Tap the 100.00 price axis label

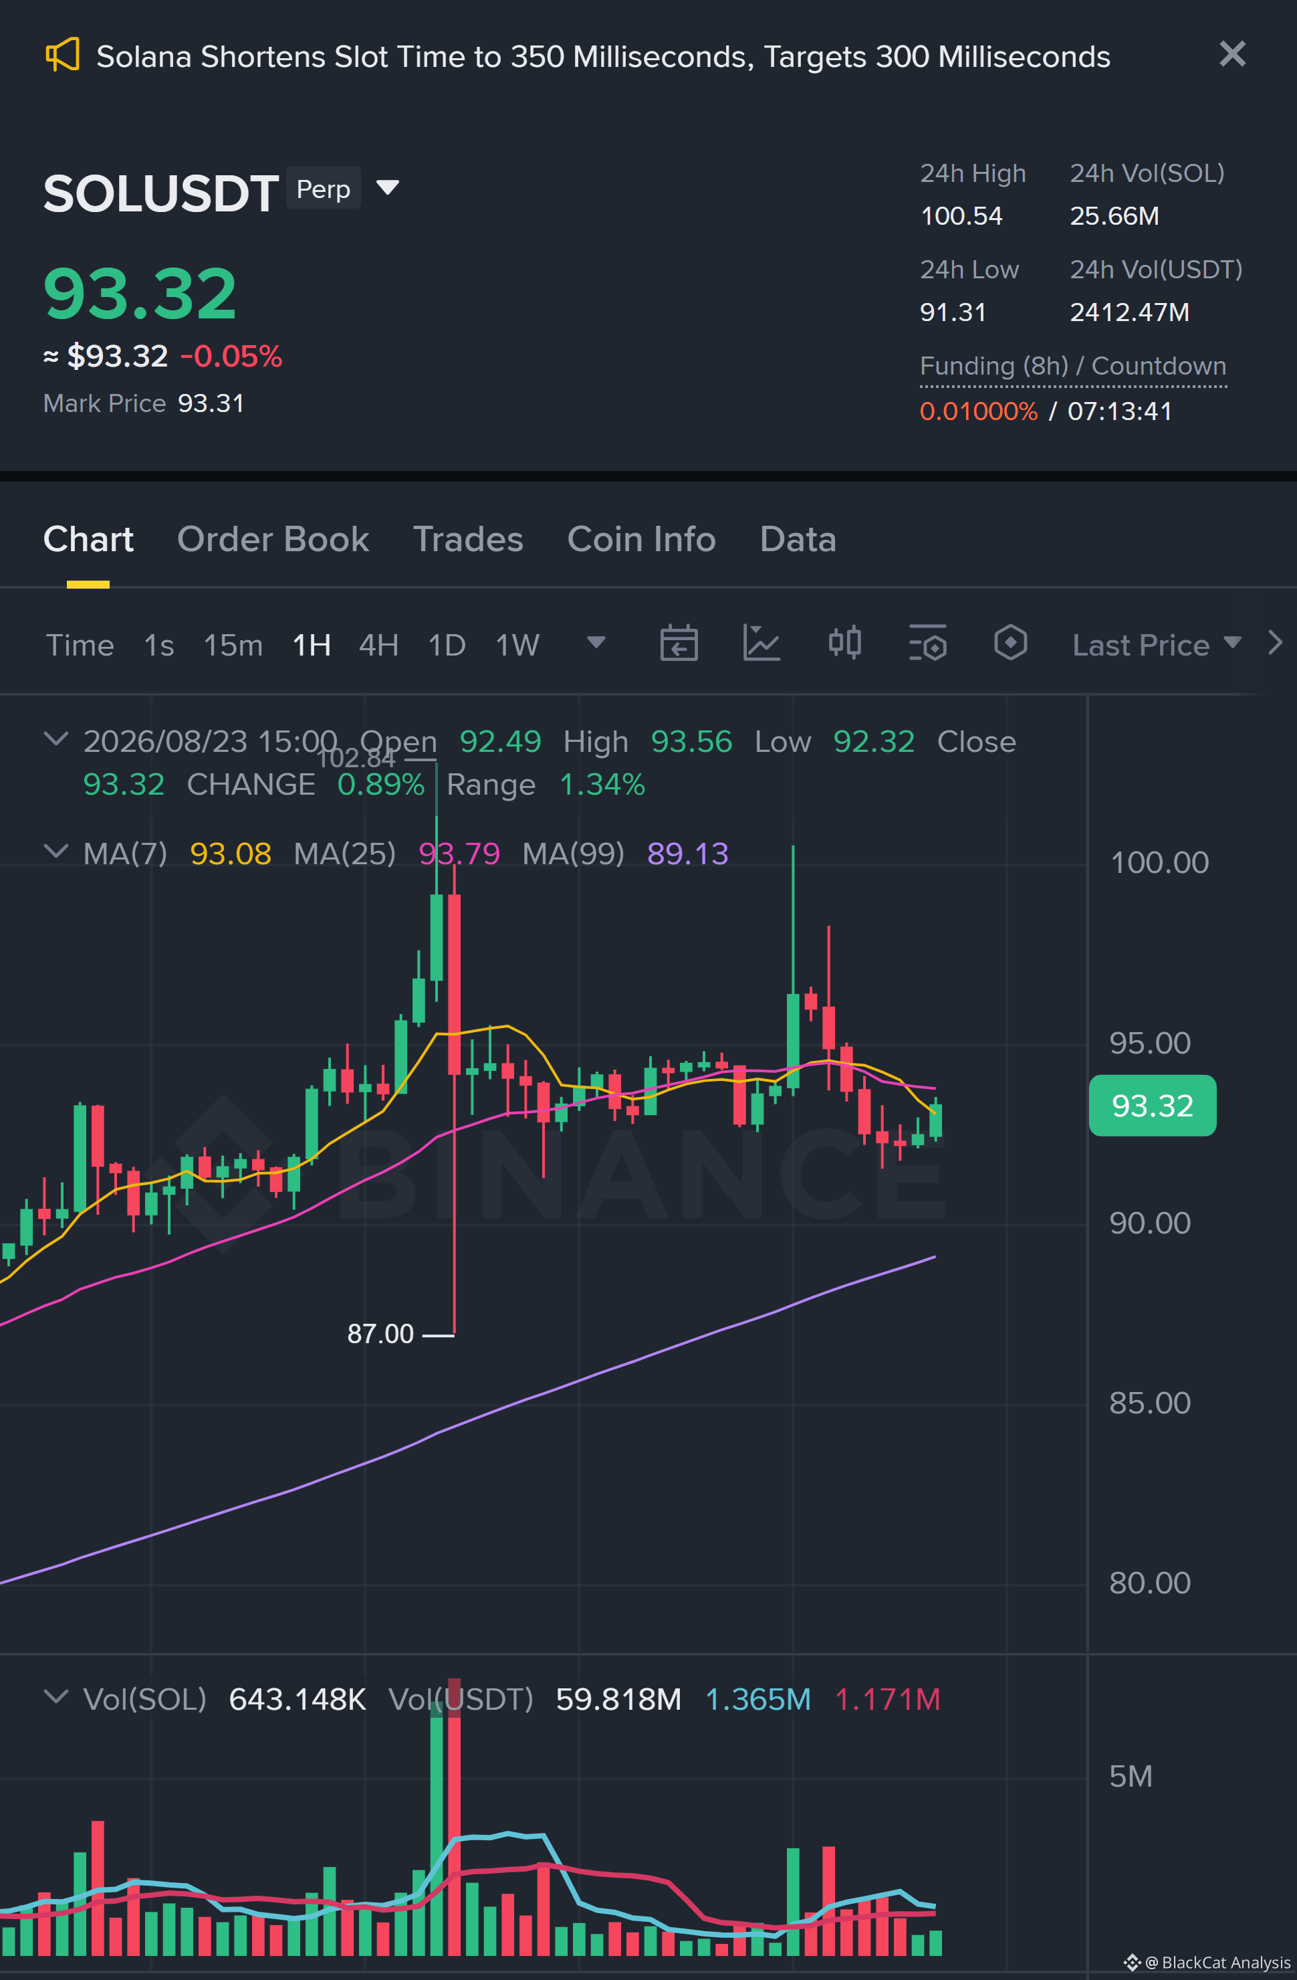point(1159,863)
